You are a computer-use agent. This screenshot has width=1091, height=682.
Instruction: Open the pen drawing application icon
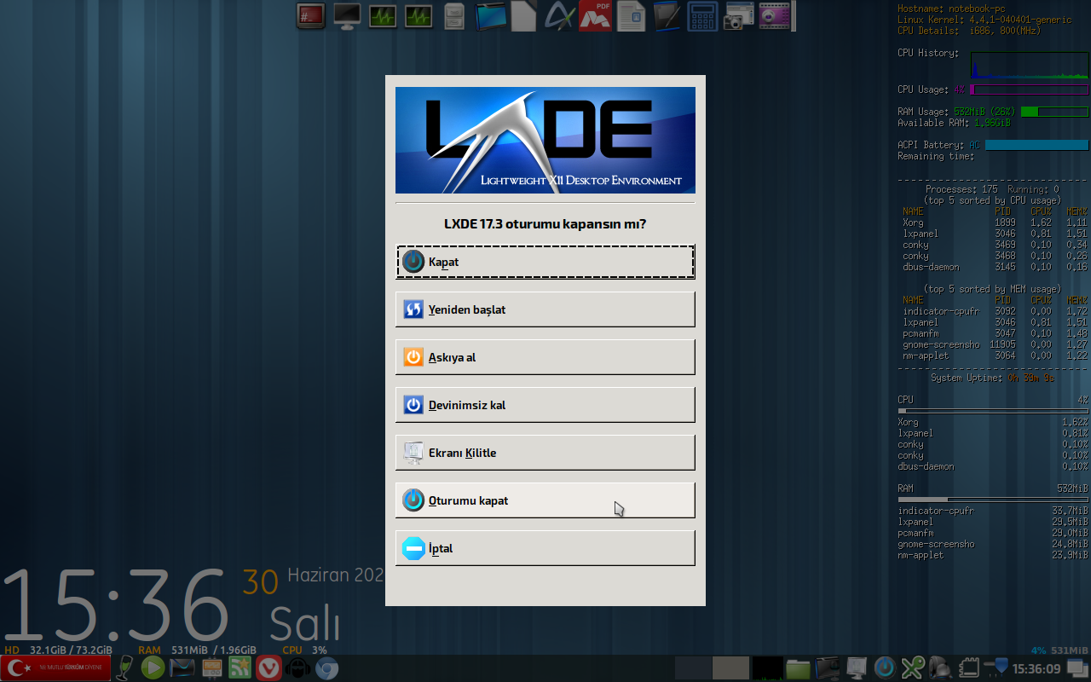pos(559,15)
